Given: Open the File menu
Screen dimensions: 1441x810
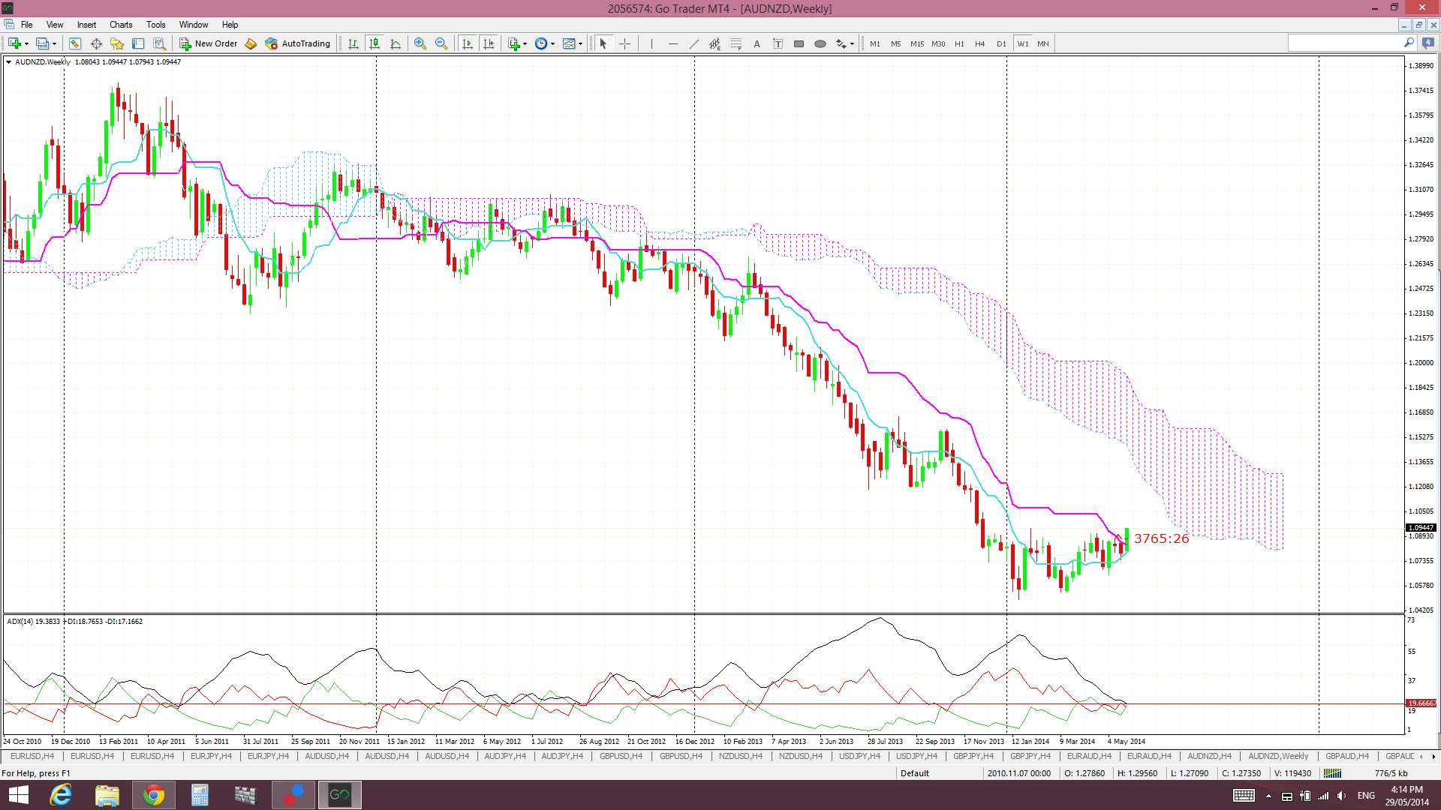Looking at the screenshot, I should [27, 25].
